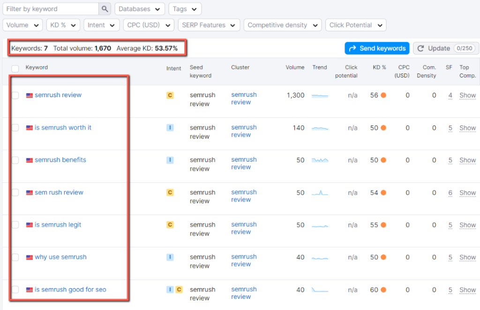Open the Click Potential filter menu
480x310 pixels.
coord(355,25)
